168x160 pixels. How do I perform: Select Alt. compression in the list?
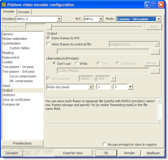[21, 81]
